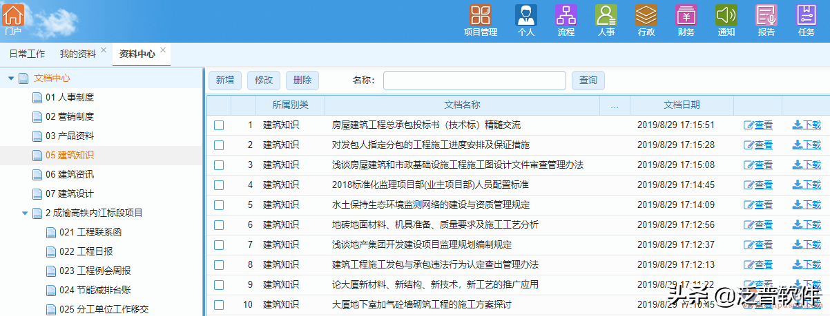This screenshot has width=830, height=316.
Task: Click document icon beside 06 建筑资讯
Action: click(x=37, y=175)
